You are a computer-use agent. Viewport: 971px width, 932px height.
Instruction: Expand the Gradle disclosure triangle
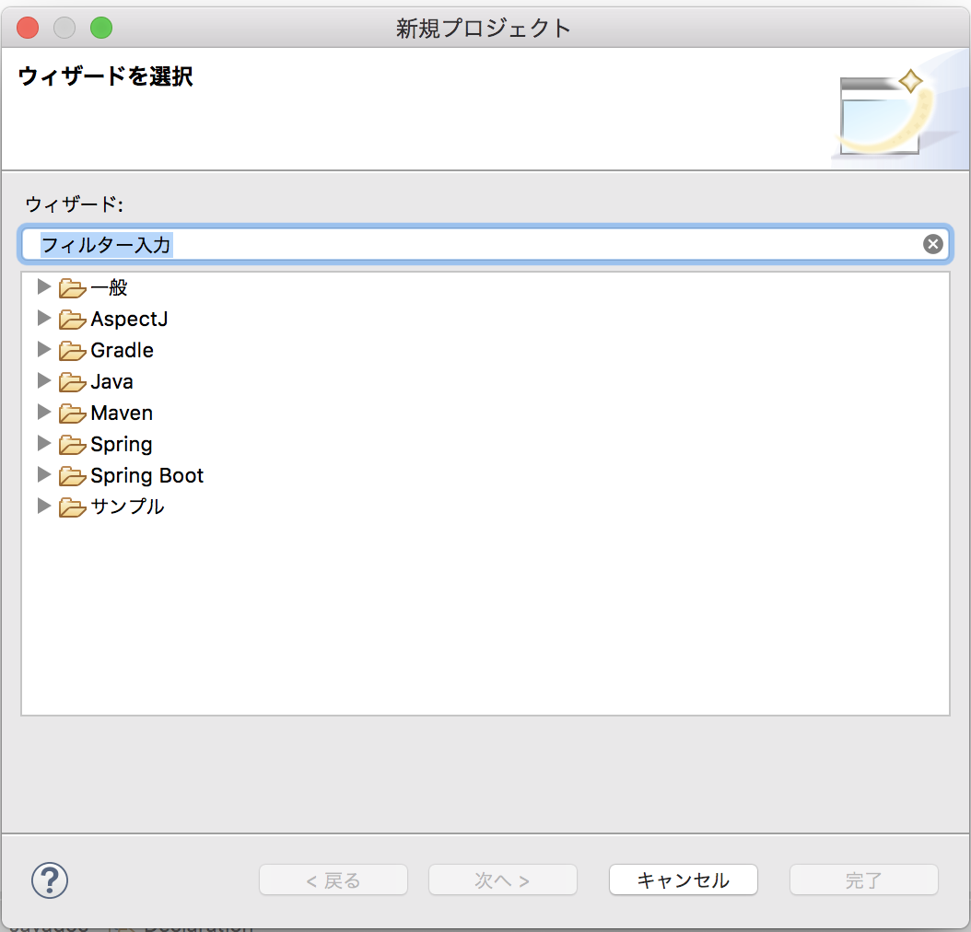[x=44, y=349]
